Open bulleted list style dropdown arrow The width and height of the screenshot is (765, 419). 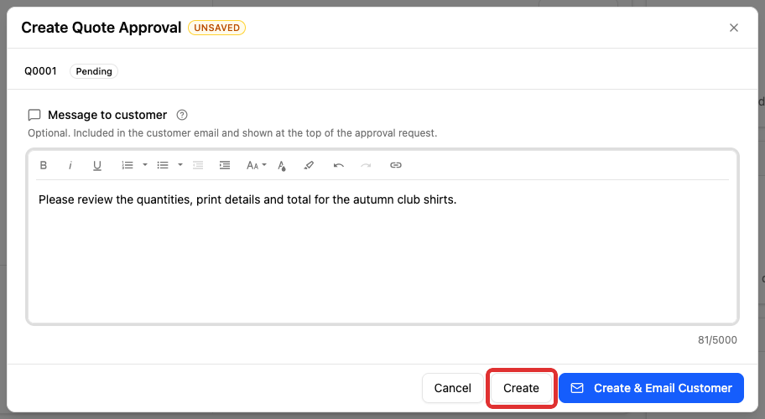[x=180, y=165]
